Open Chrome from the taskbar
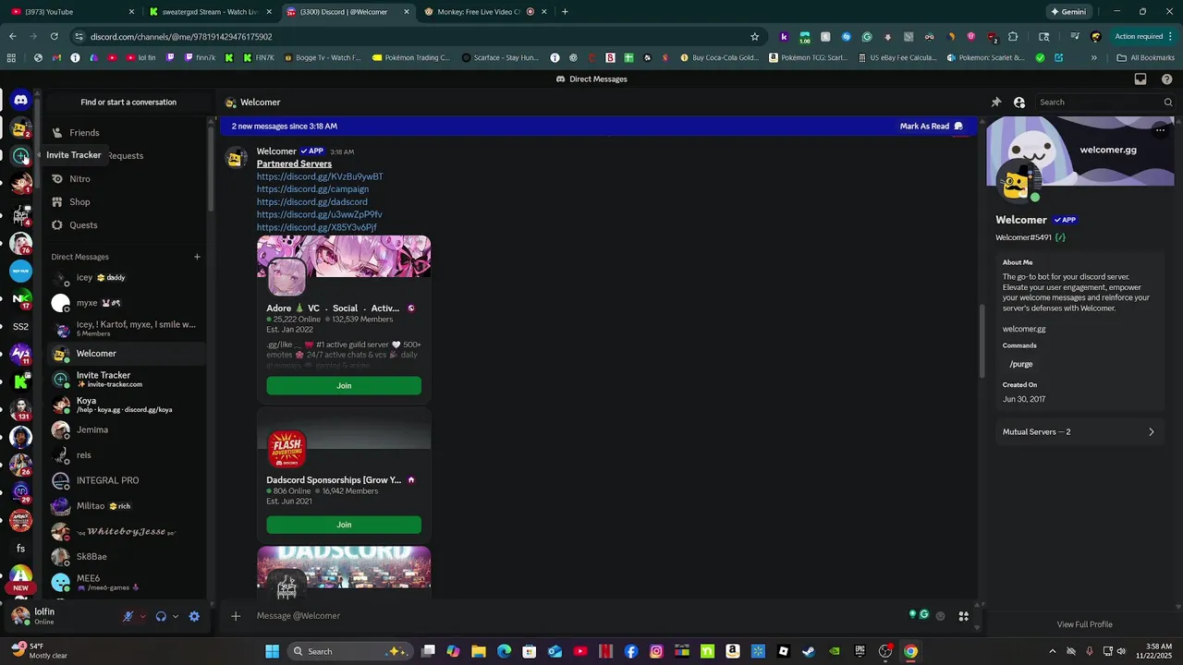The image size is (1183, 665). point(910,651)
